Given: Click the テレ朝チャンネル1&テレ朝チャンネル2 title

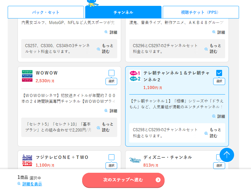Looking at the screenshot, I should [176, 76].
